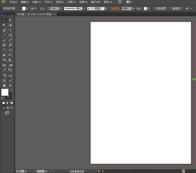
Task: Click the 描边 stroke link
Action: (42, 9)
